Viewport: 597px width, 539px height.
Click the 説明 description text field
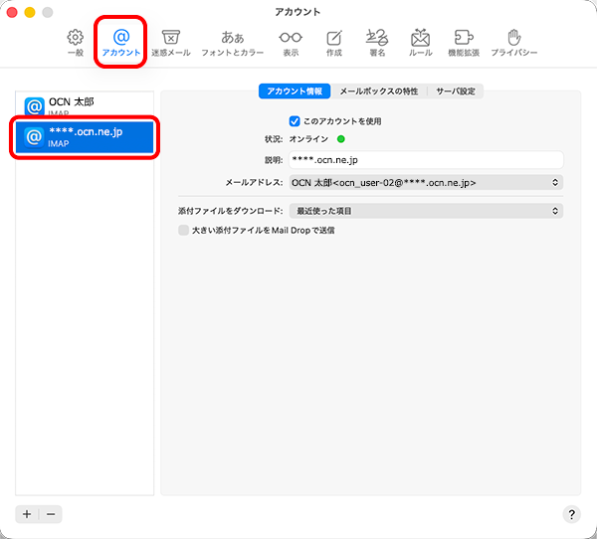[425, 159]
